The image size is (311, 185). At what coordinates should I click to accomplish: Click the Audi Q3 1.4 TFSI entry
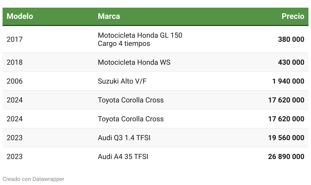click(124, 138)
